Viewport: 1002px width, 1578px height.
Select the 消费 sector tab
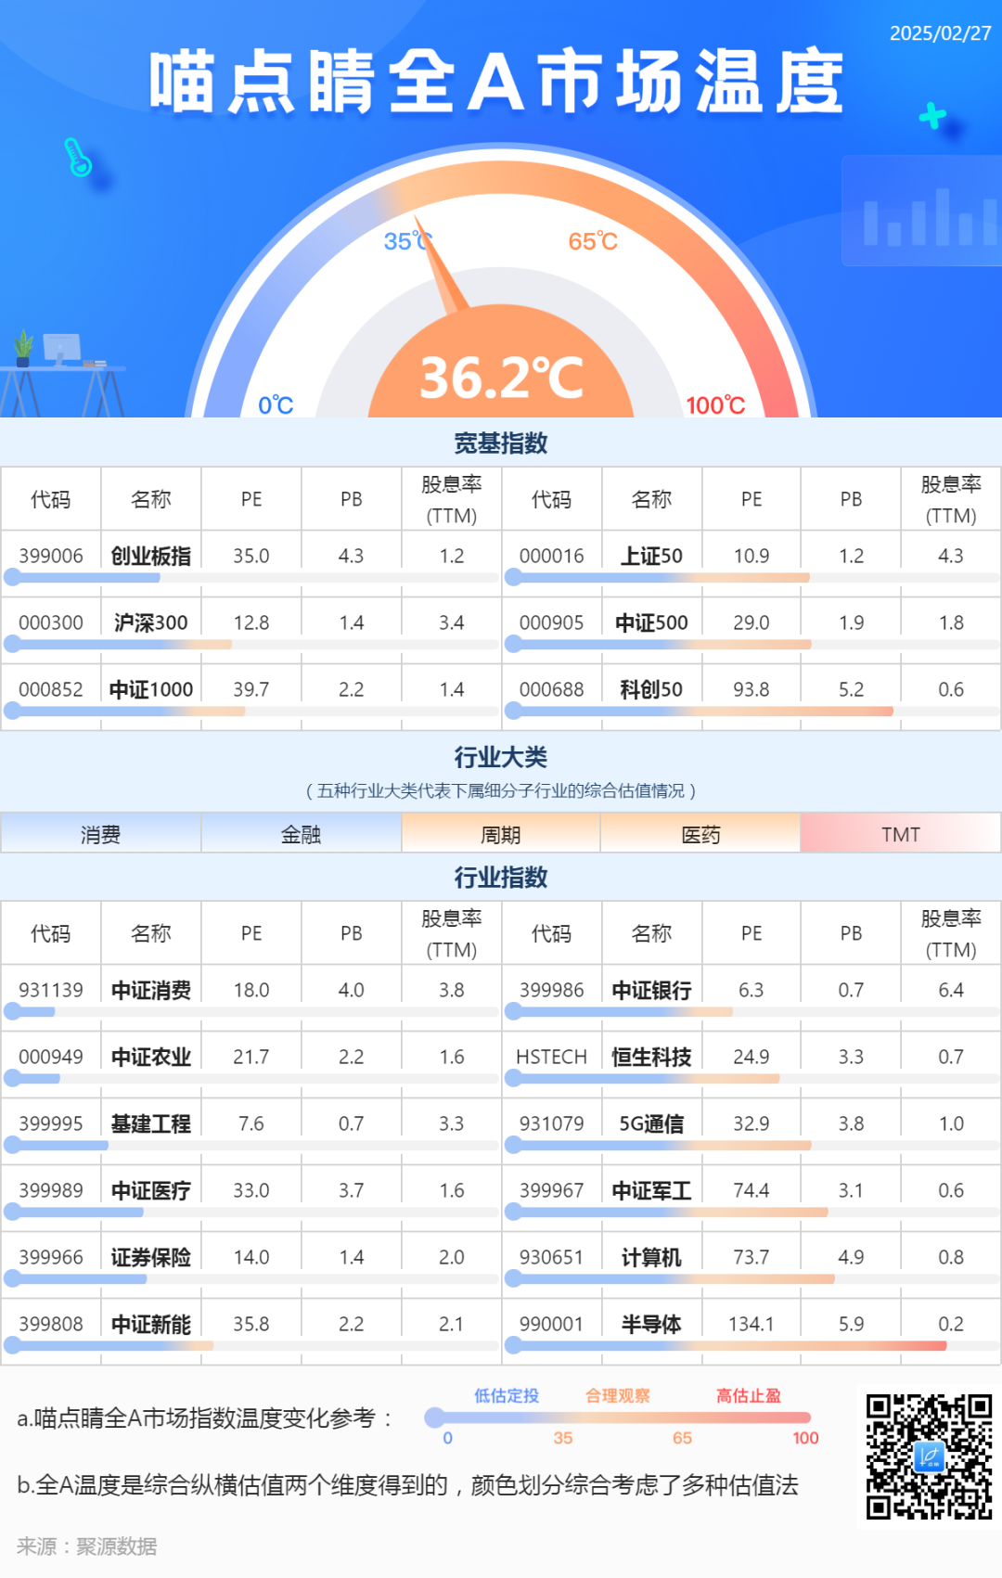(x=100, y=834)
